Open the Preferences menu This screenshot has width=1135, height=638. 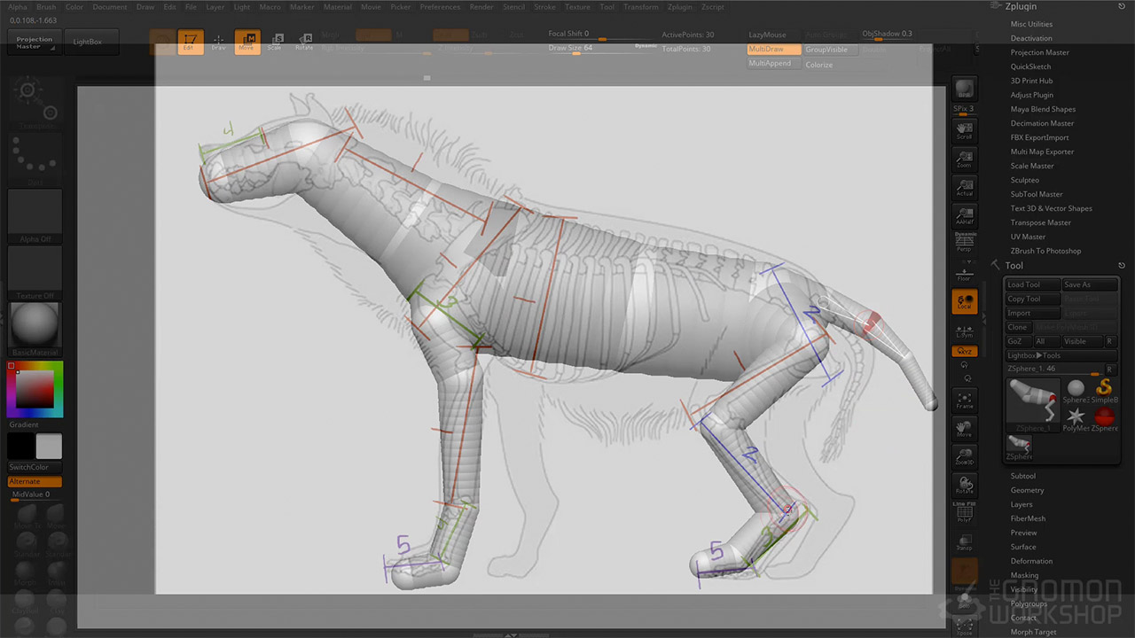(440, 7)
